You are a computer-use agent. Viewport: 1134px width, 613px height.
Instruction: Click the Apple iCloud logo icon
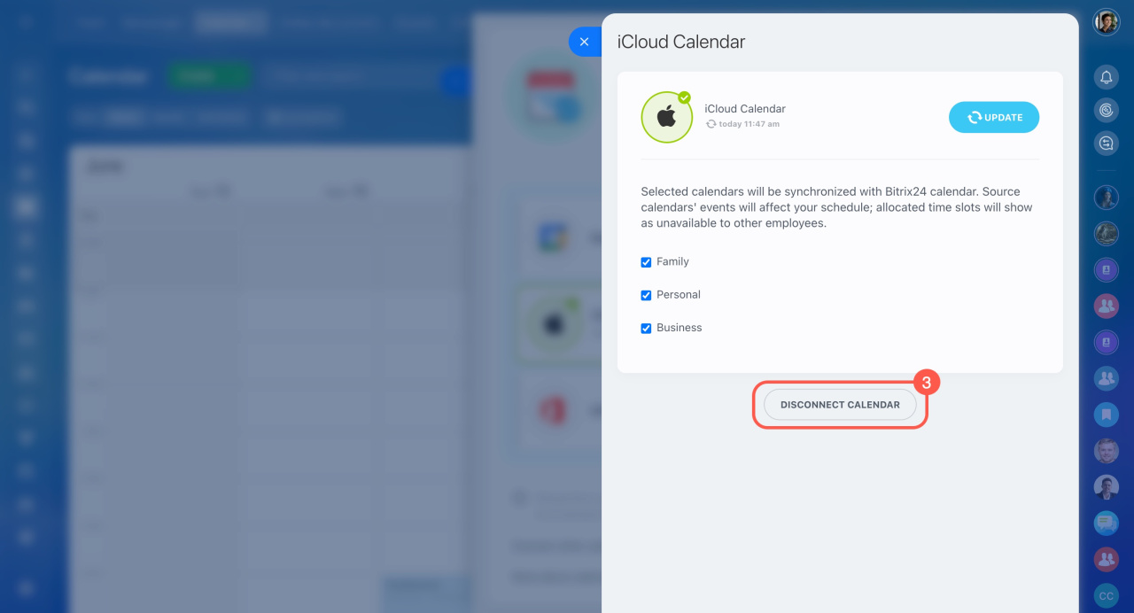point(666,117)
